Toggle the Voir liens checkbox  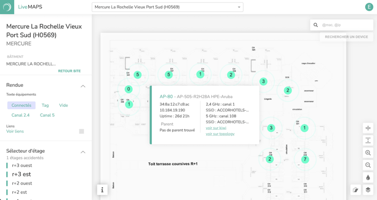point(82,131)
